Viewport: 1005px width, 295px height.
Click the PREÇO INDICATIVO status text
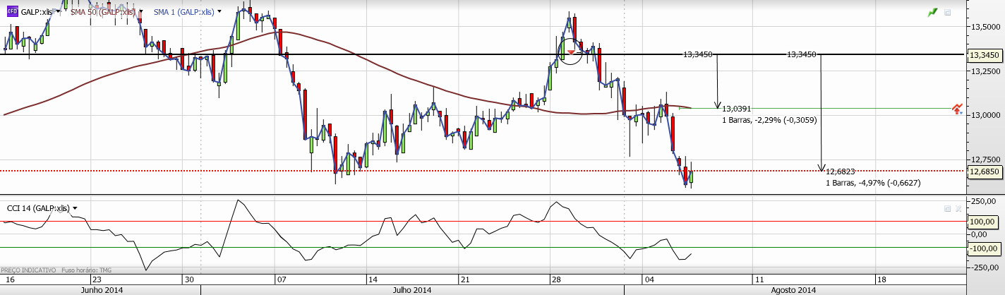[28, 270]
